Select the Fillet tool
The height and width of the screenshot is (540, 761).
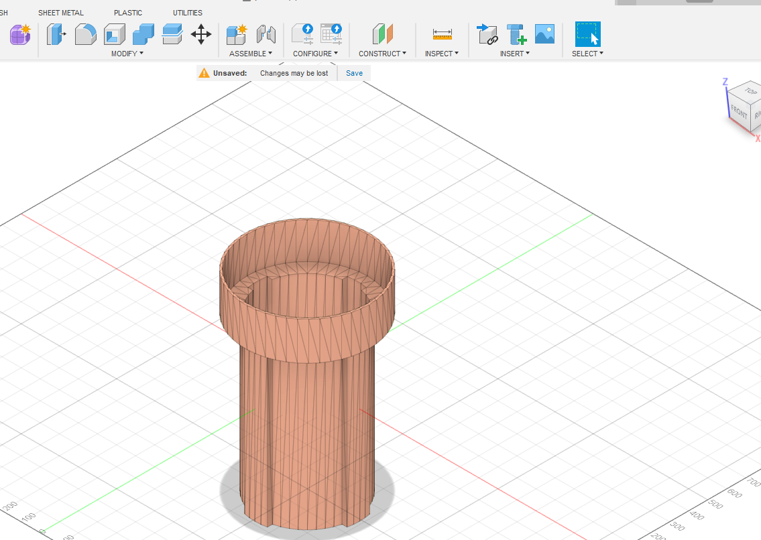click(85, 34)
